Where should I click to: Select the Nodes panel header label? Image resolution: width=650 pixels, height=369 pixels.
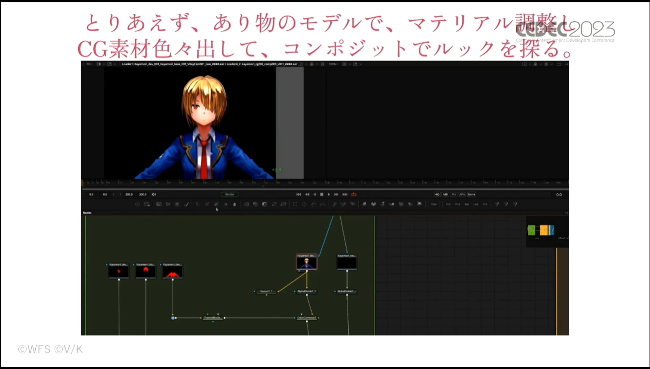(87, 213)
